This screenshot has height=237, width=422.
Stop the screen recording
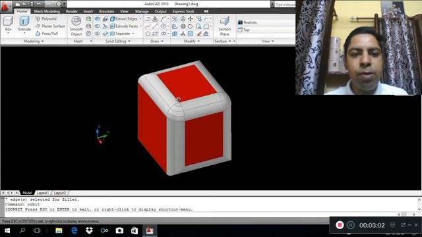point(340,225)
